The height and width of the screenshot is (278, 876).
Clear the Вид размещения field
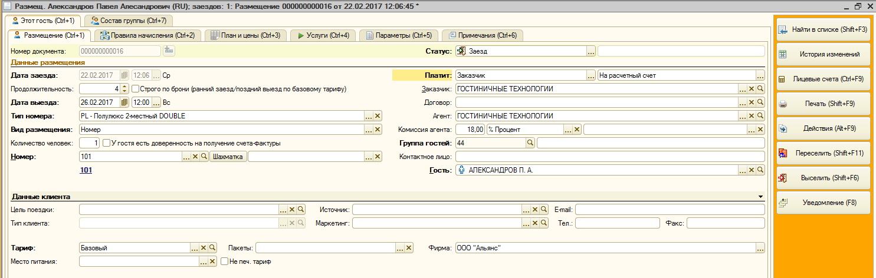pyautogui.click(x=378, y=130)
